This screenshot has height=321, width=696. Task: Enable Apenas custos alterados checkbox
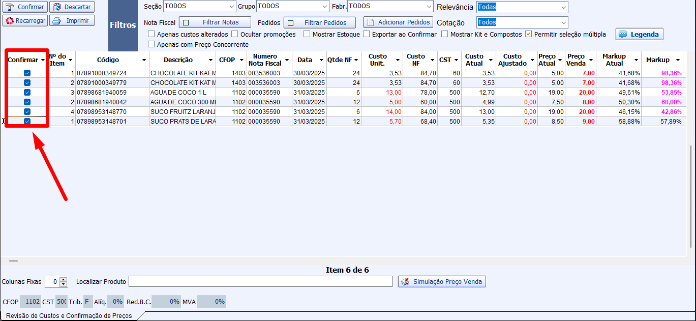(x=152, y=35)
